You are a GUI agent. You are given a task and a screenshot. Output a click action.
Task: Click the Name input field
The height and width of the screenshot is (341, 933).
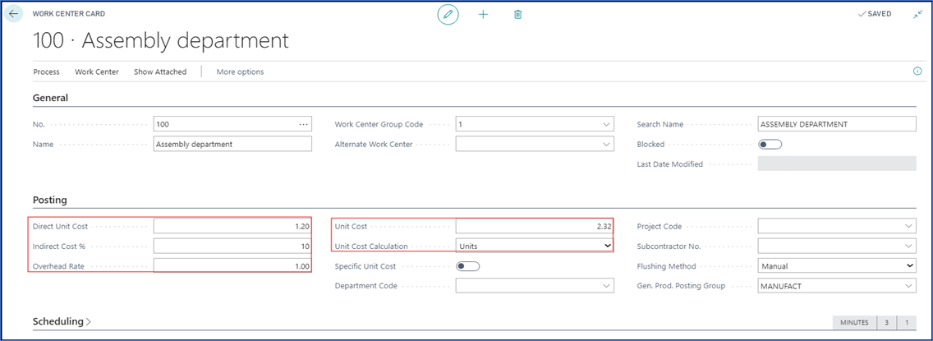pos(232,144)
